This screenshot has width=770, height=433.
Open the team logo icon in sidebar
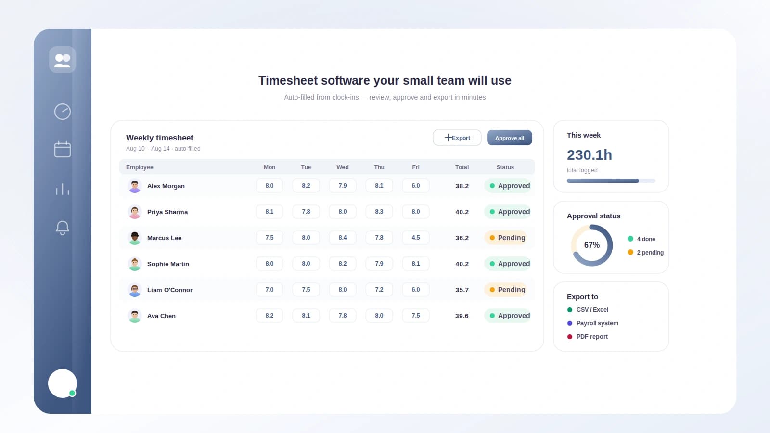[63, 60]
